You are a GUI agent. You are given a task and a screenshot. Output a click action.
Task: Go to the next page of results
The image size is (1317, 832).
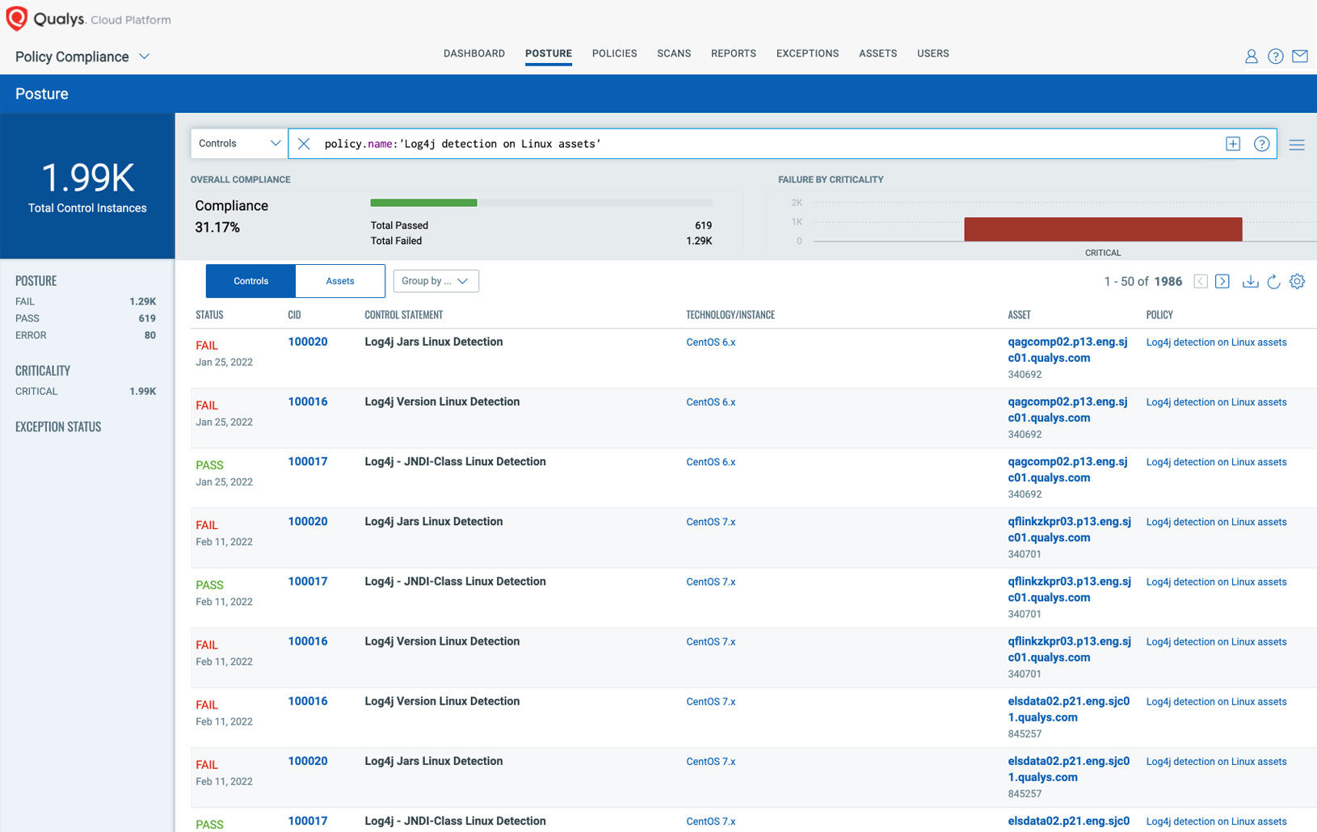click(1222, 281)
